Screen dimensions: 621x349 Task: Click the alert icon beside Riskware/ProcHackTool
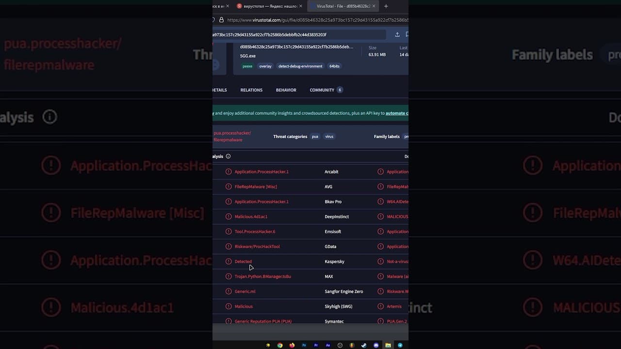point(229,246)
